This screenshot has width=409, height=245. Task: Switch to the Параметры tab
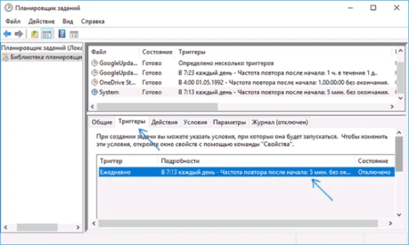click(x=229, y=122)
